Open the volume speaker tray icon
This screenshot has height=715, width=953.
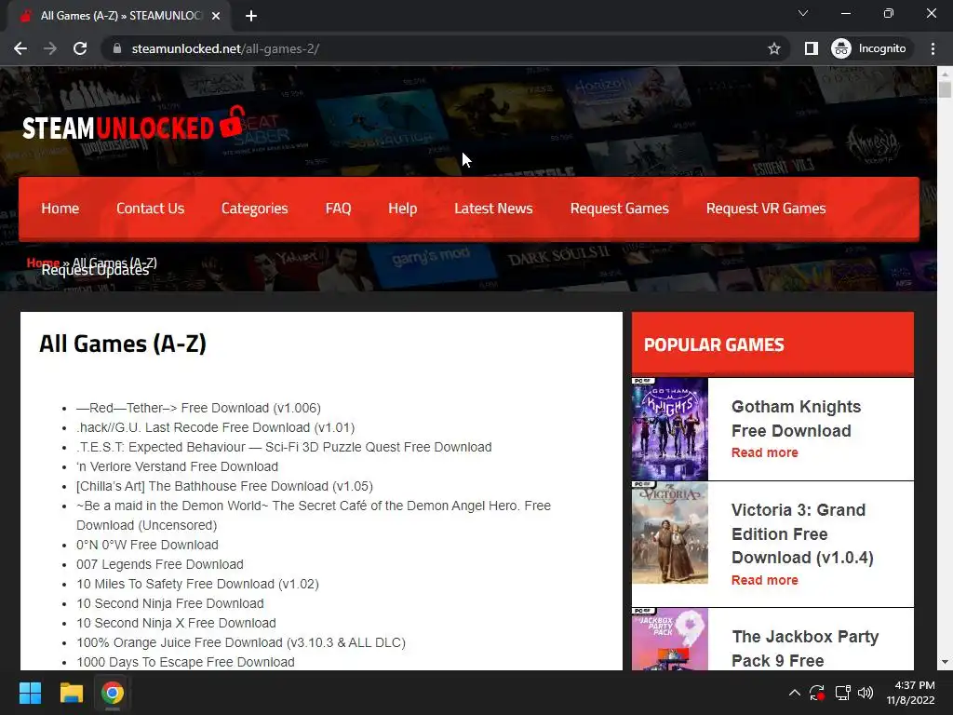pos(866,693)
